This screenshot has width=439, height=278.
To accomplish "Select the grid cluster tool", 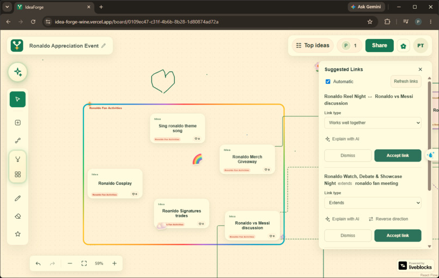I will (17, 175).
